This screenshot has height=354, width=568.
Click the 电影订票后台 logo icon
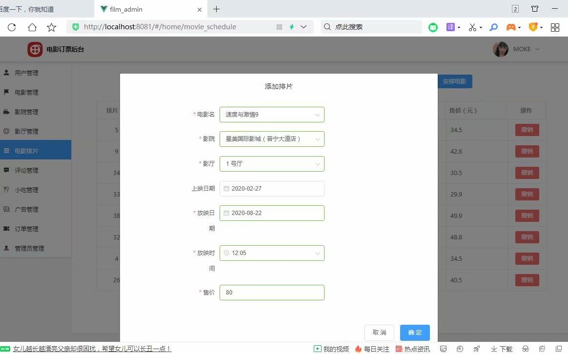coord(35,49)
